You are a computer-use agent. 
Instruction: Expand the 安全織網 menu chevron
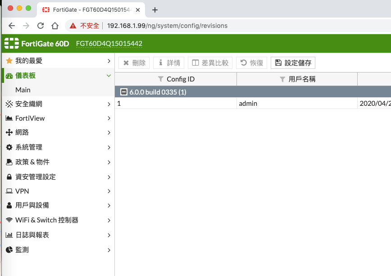[x=109, y=104]
